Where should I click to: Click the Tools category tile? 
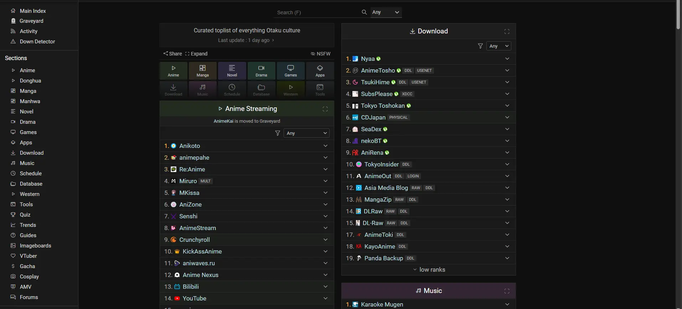320,90
